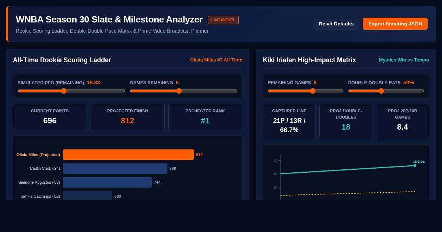This screenshot has height=232, width=442.
Task: Click the 769 bar value label
Action: tap(173, 168)
